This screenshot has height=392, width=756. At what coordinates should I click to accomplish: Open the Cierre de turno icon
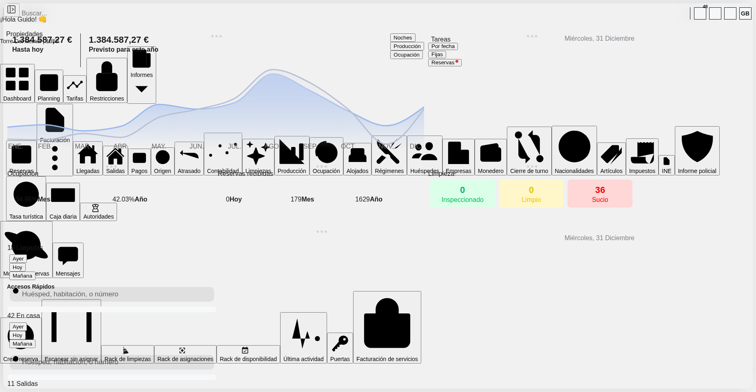tap(529, 151)
